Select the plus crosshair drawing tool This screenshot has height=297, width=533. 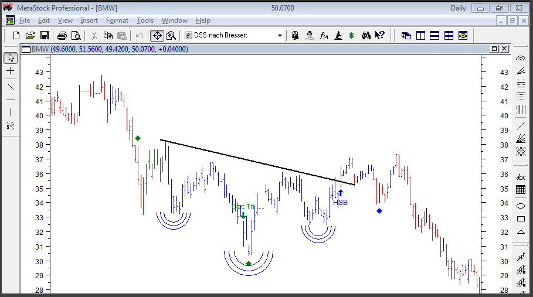11,71
